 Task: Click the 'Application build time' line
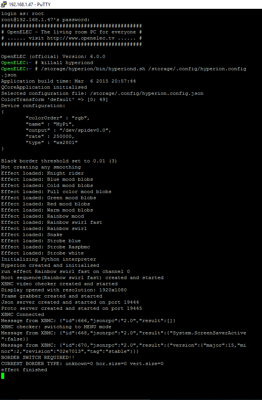tap(68, 81)
